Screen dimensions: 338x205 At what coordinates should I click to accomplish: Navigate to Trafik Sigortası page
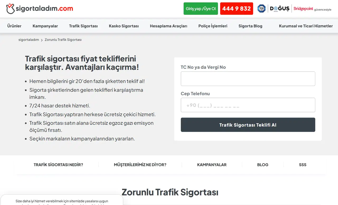[83, 26]
